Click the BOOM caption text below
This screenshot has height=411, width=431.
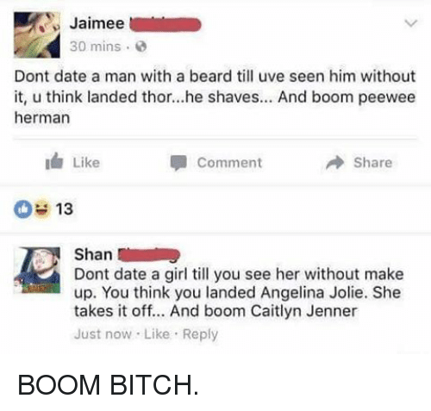coord(108,385)
